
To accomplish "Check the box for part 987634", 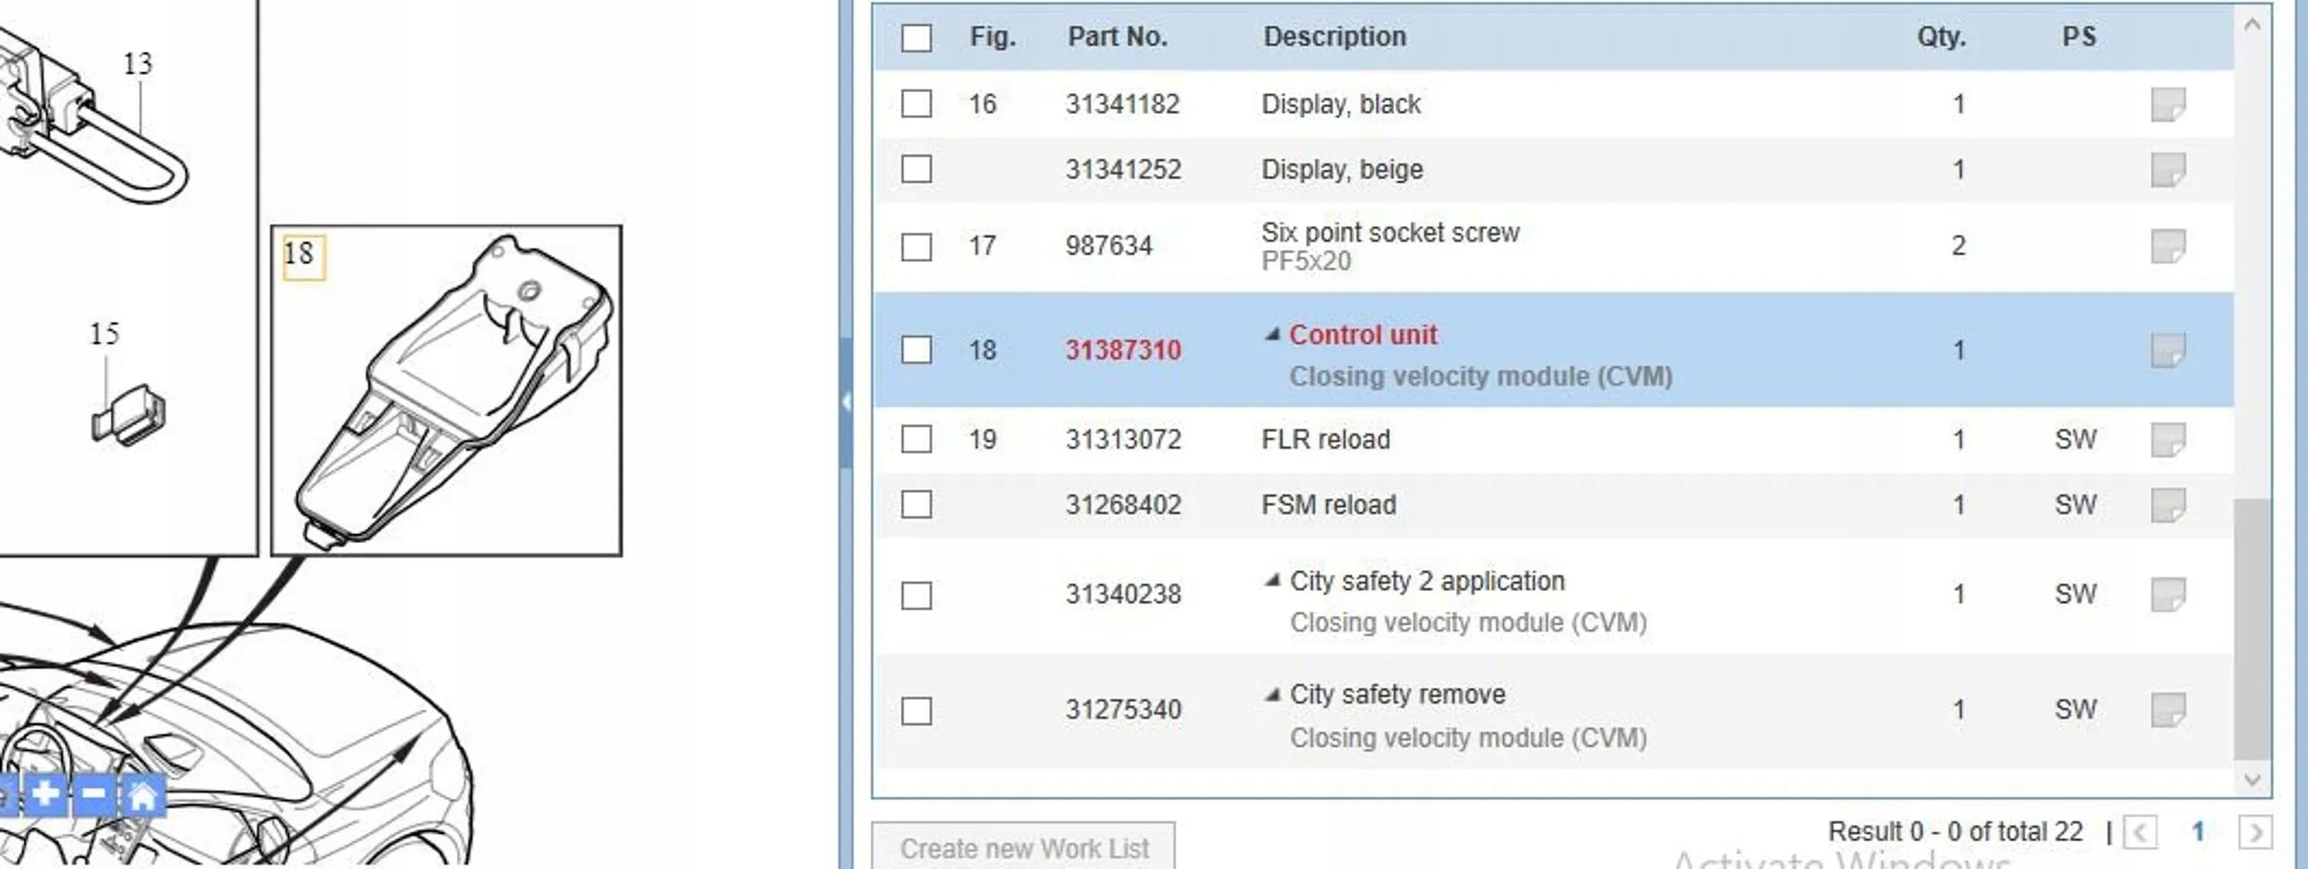I will tap(917, 247).
